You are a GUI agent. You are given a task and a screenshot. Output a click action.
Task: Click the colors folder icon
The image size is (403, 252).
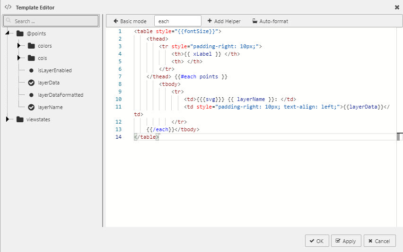[x=31, y=46]
